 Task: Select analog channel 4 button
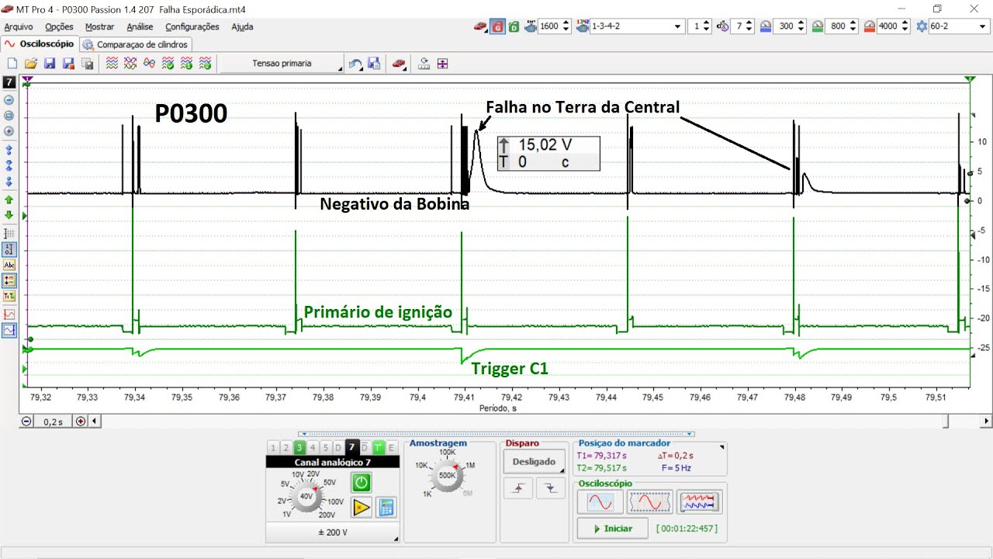tap(313, 447)
